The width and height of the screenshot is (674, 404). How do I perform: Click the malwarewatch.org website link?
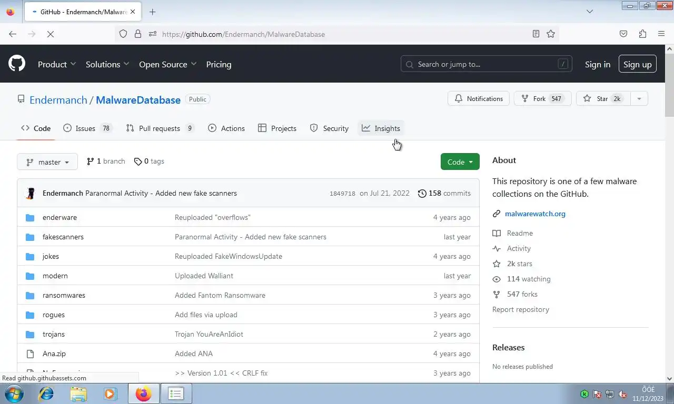(535, 214)
